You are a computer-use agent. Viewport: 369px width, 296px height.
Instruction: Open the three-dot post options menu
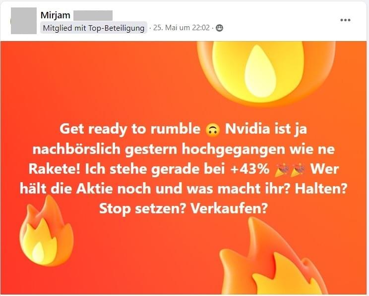(x=345, y=20)
